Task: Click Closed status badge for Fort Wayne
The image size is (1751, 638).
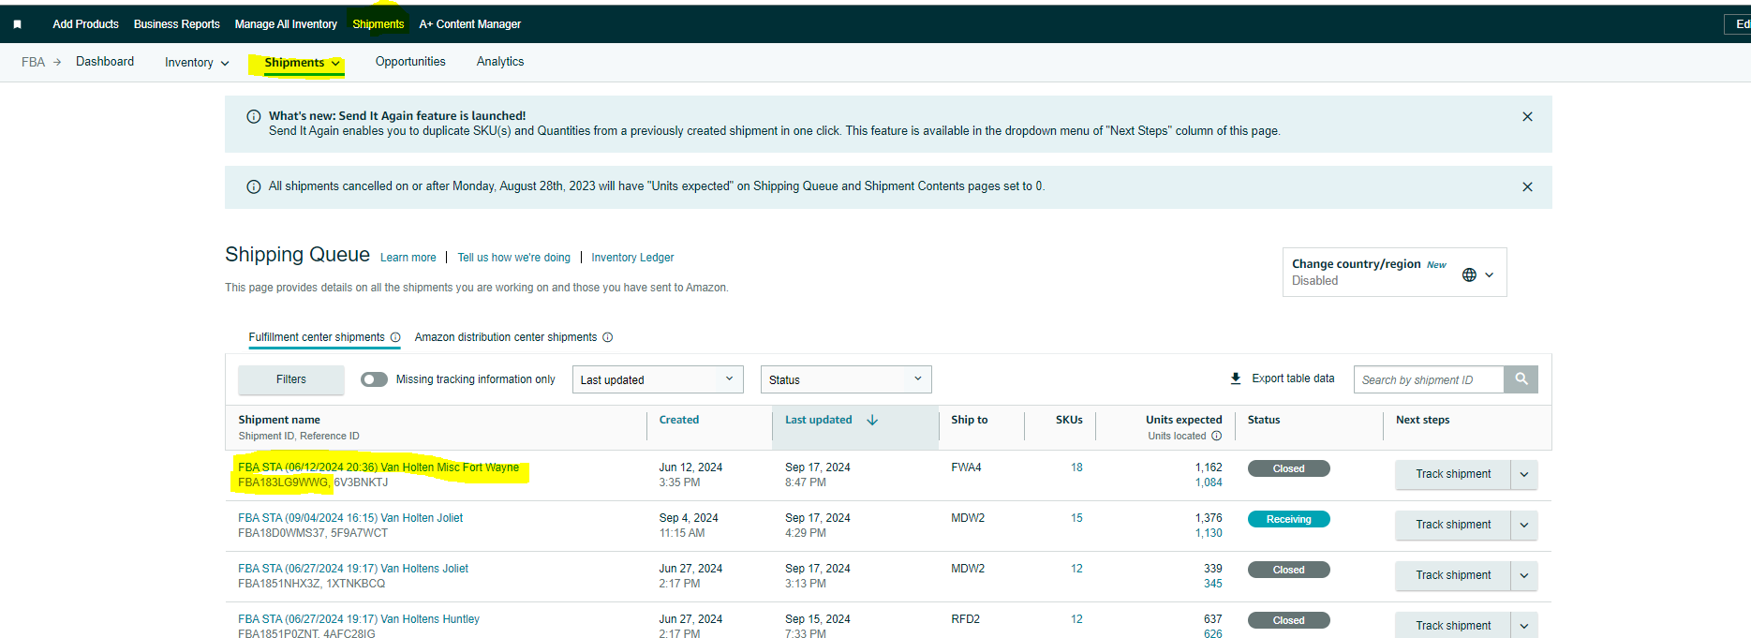Action: (1288, 469)
